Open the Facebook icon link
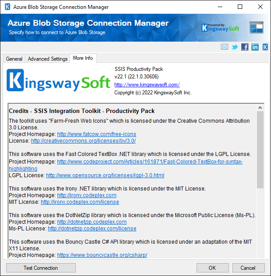 [x=245, y=47]
